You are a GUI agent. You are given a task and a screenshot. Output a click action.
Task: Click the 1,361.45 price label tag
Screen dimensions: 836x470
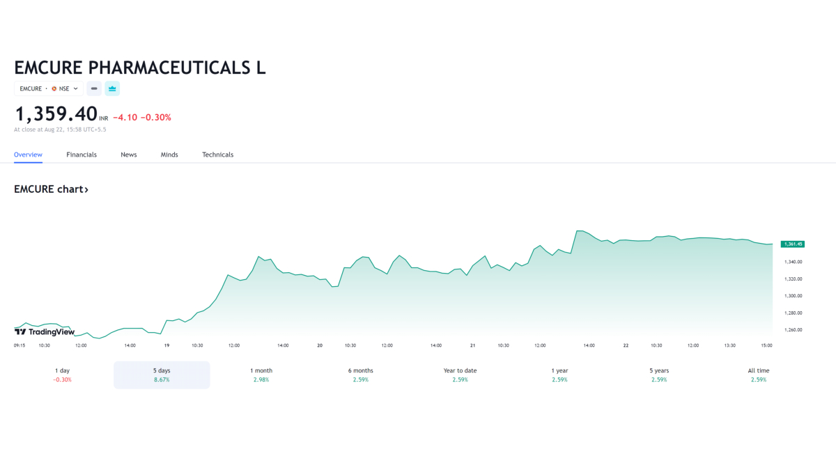[x=793, y=244]
